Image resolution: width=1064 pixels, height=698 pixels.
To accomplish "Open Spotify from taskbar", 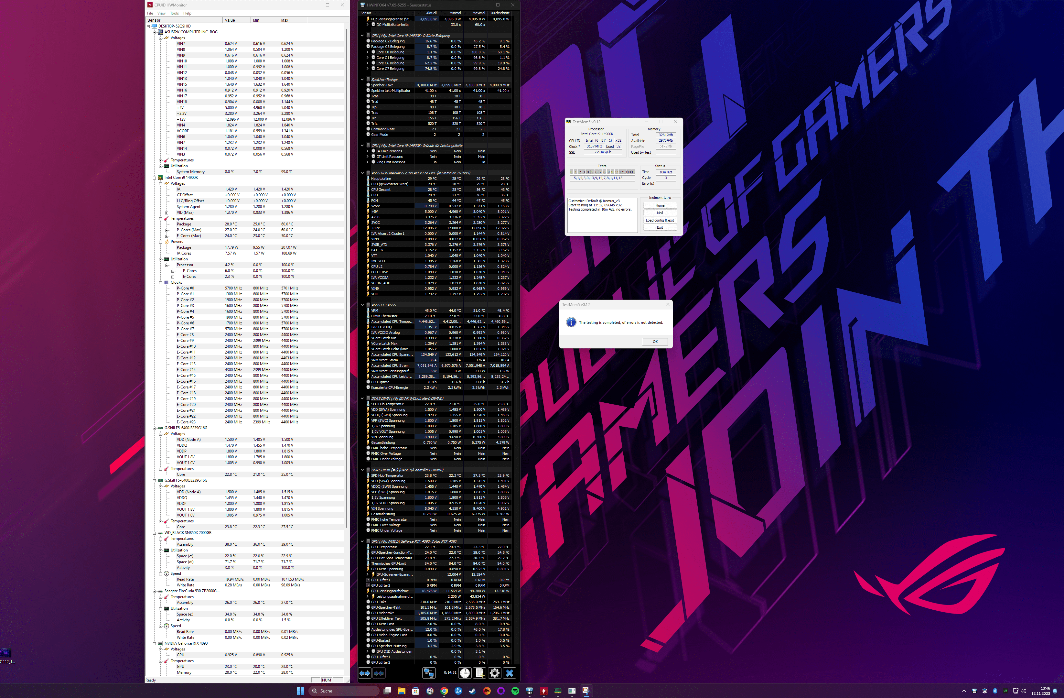I will (x=515, y=691).
